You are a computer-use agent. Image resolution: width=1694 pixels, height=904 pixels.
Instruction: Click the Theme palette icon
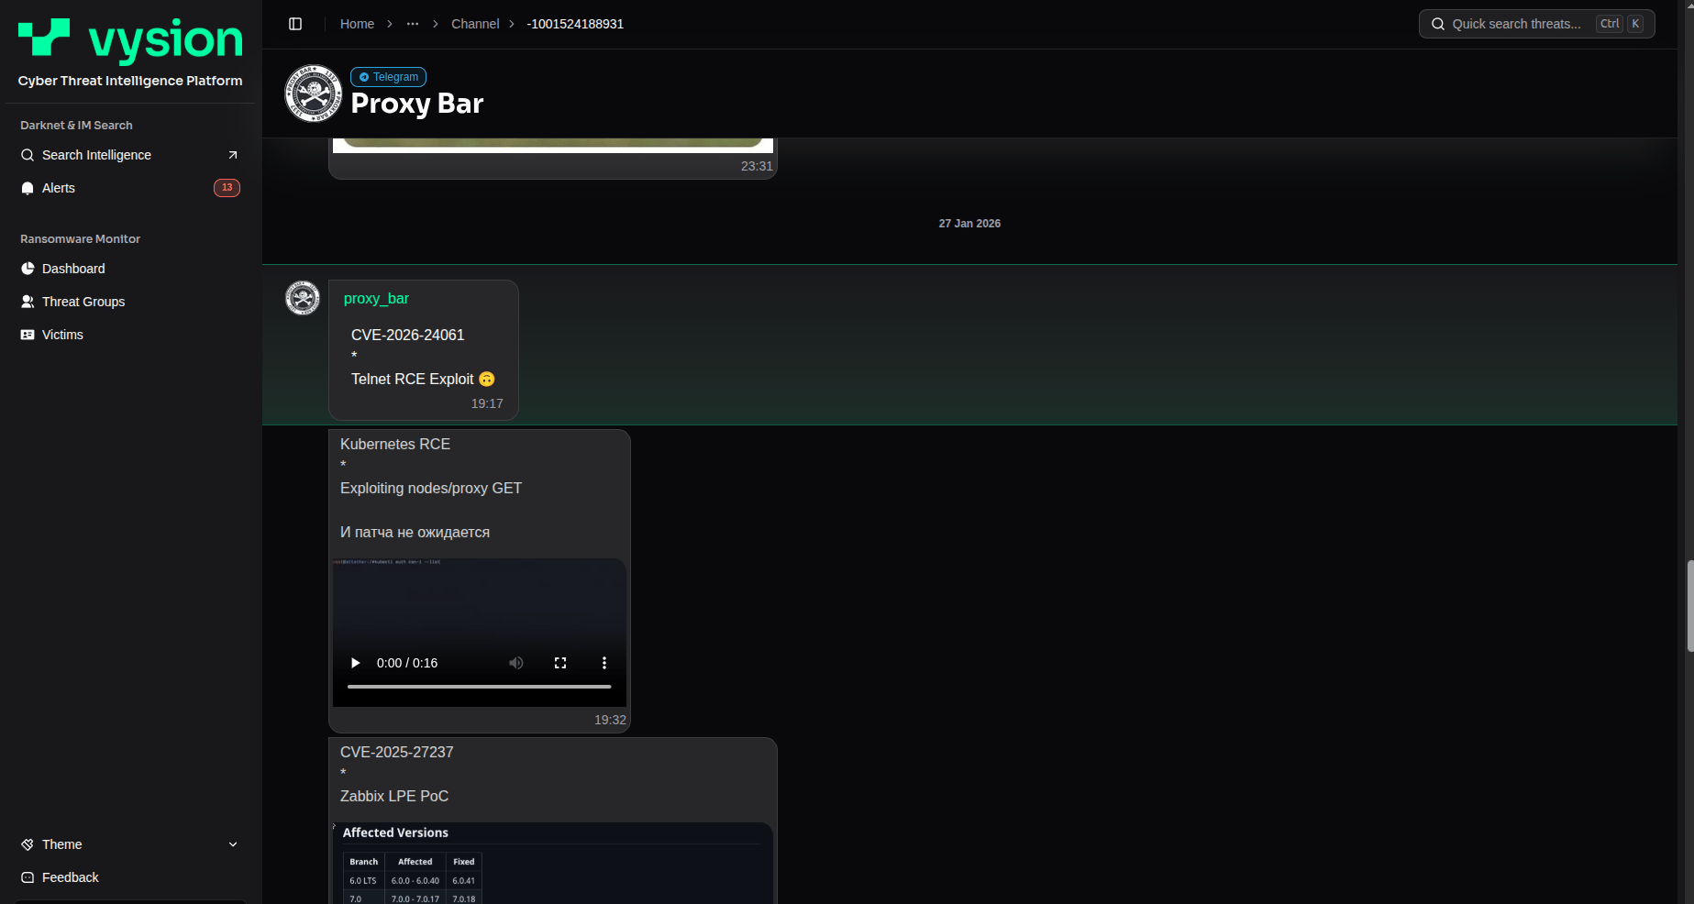click(28, 844)
